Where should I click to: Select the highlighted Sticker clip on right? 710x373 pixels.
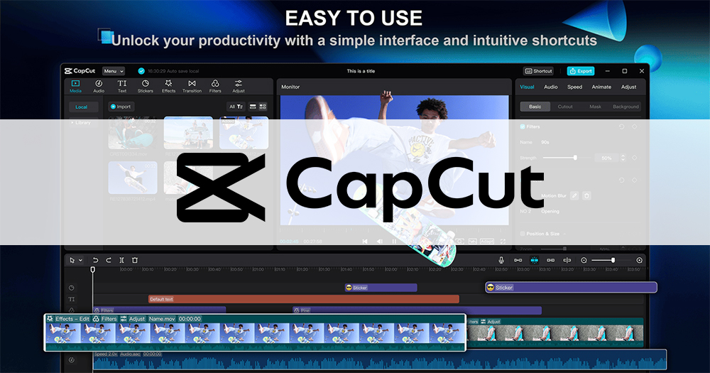pyautogui.click(x=571, y=287)
